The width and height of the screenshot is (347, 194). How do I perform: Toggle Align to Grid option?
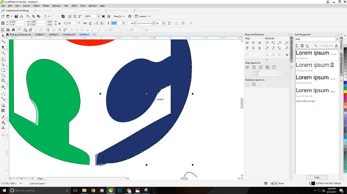(267, 67)
